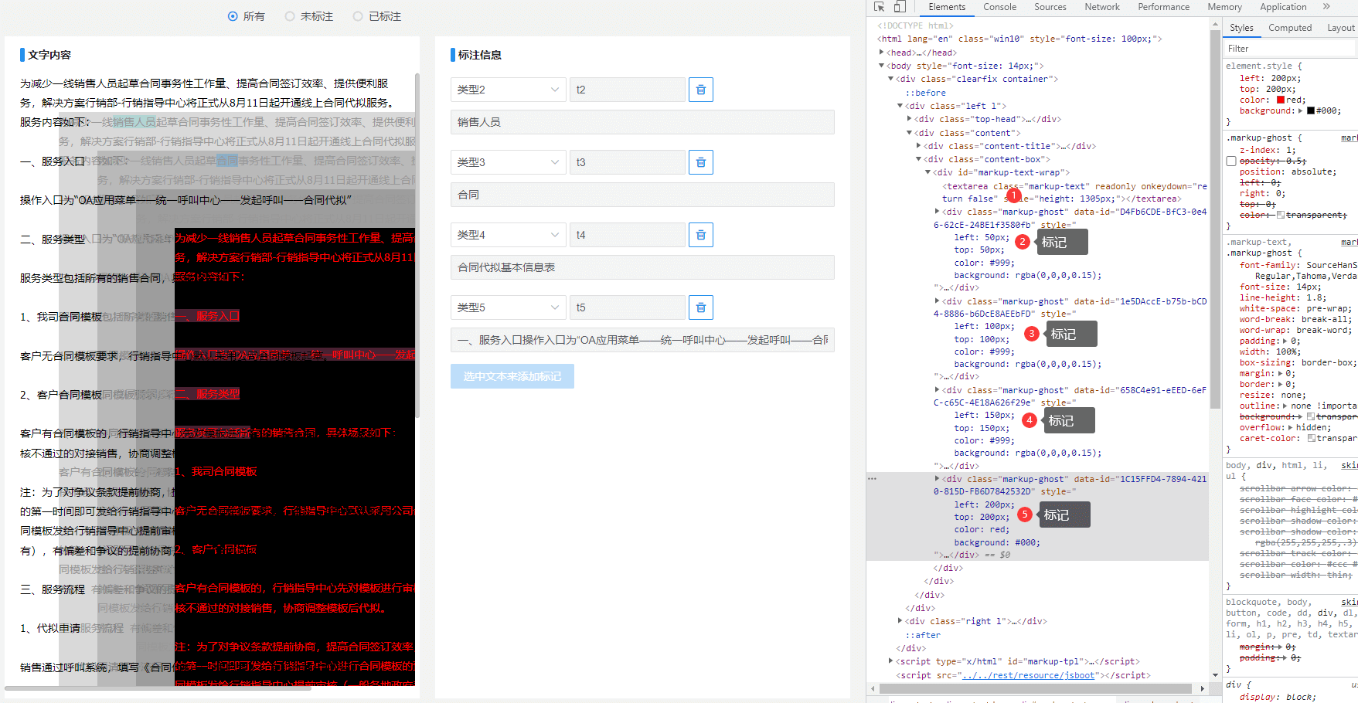
Task: Switch to the Elements tab
Action: point(947,7)
